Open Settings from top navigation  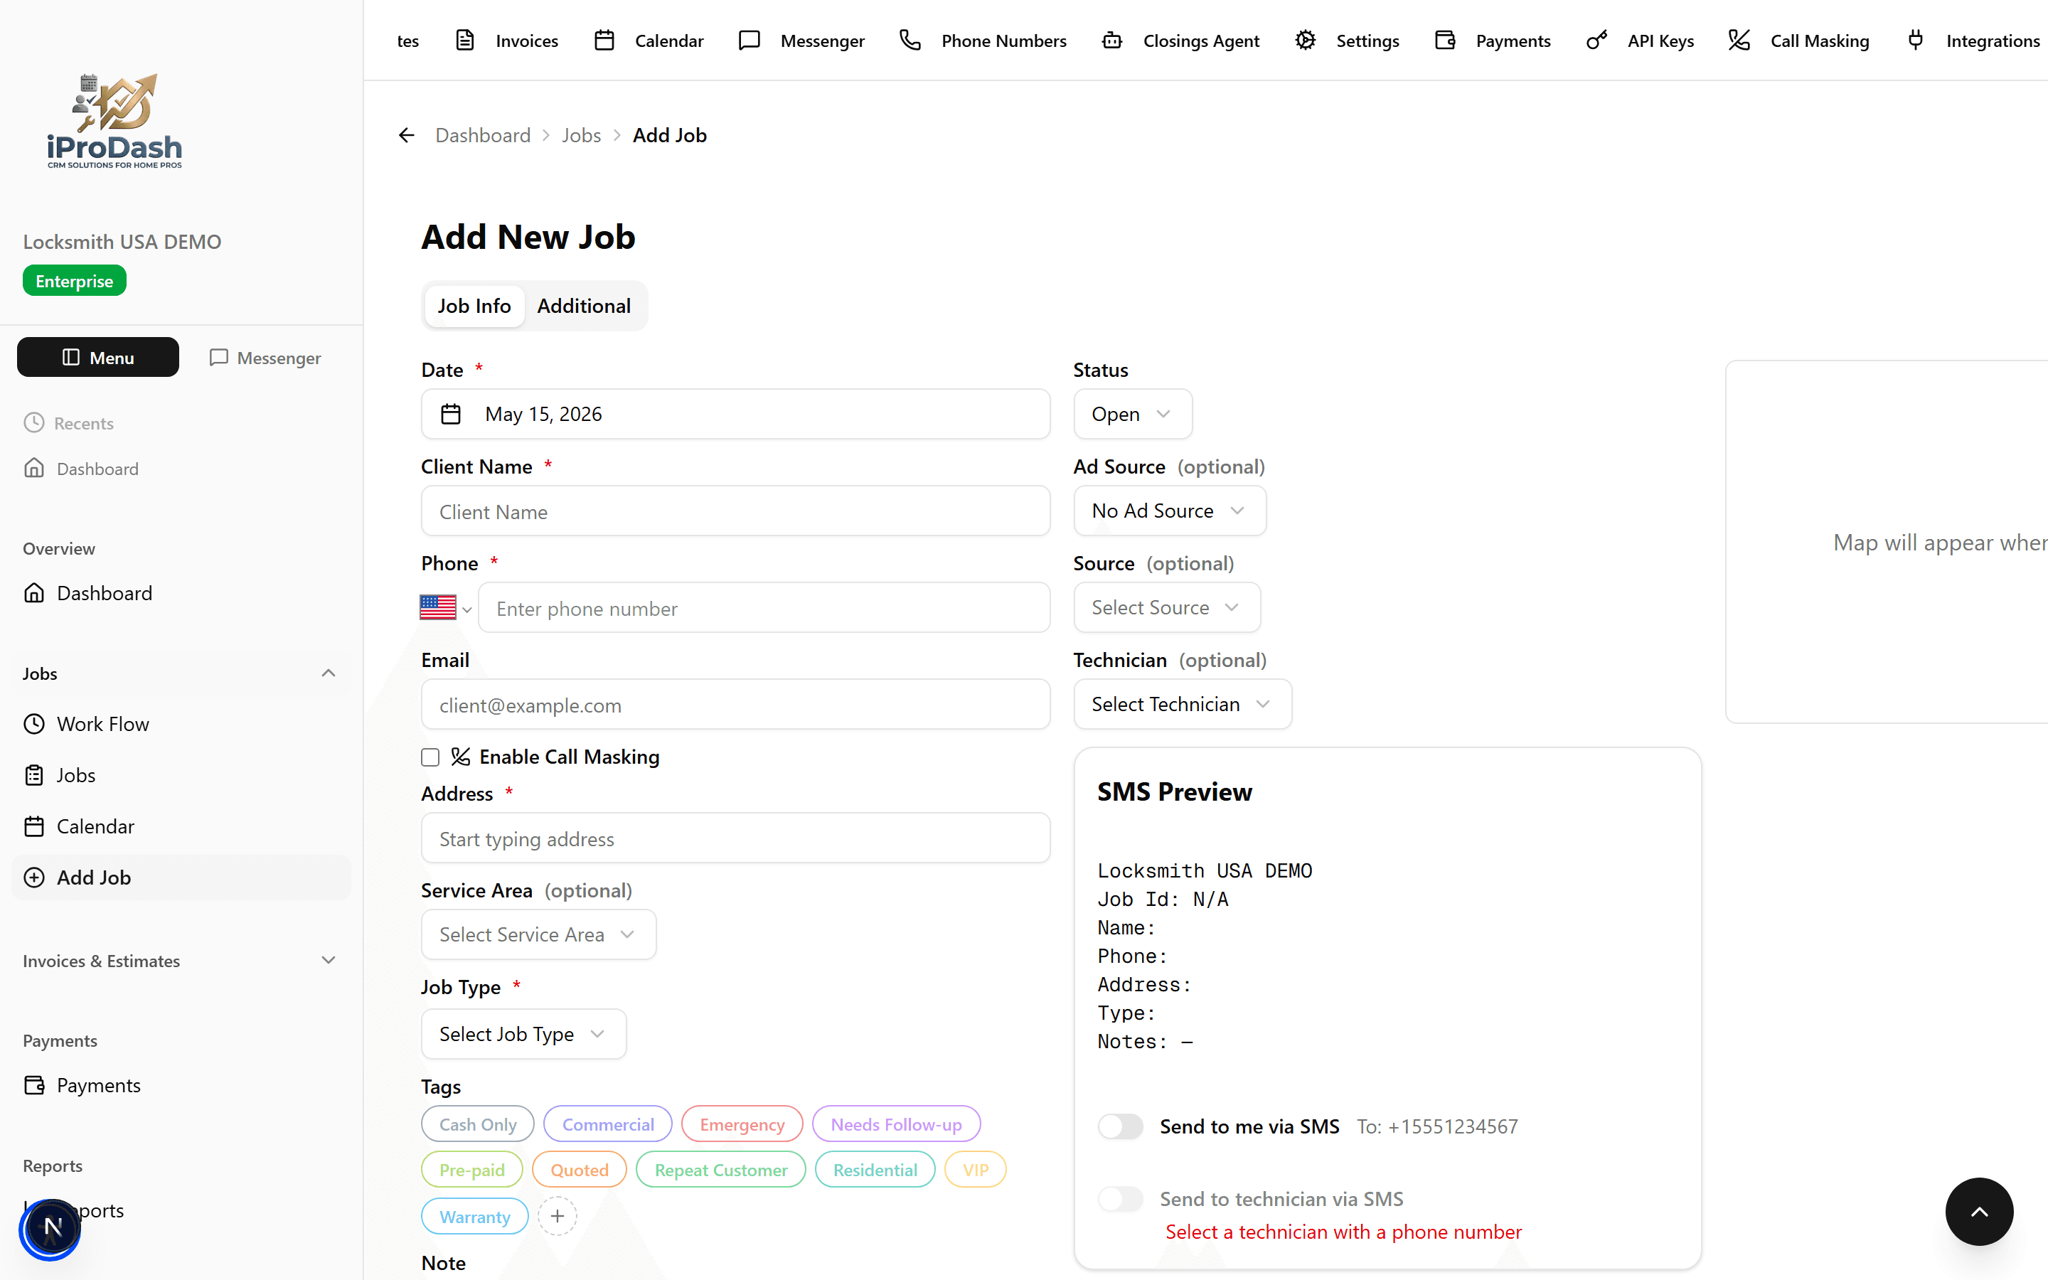point(1348,41)
